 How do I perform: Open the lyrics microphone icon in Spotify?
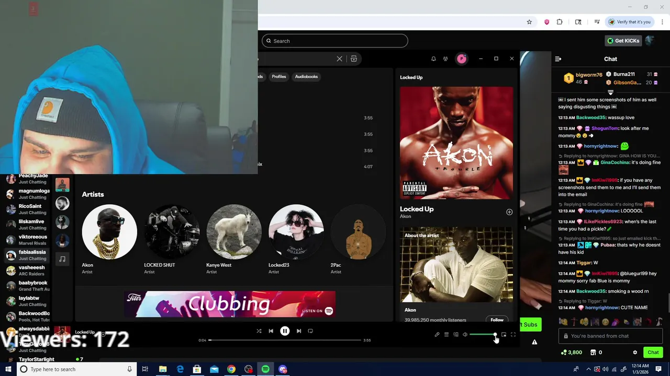tap(437, 335)
